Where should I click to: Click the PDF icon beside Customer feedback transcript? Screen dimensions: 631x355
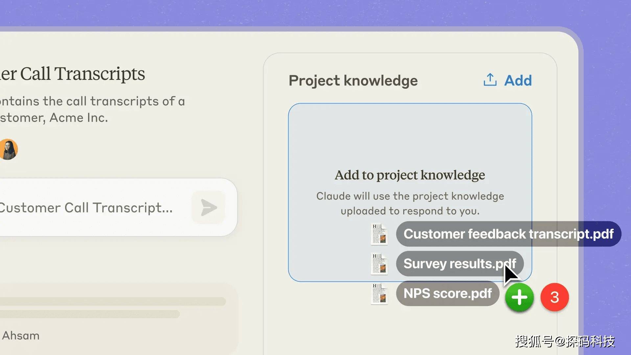[x=379, y=234]
